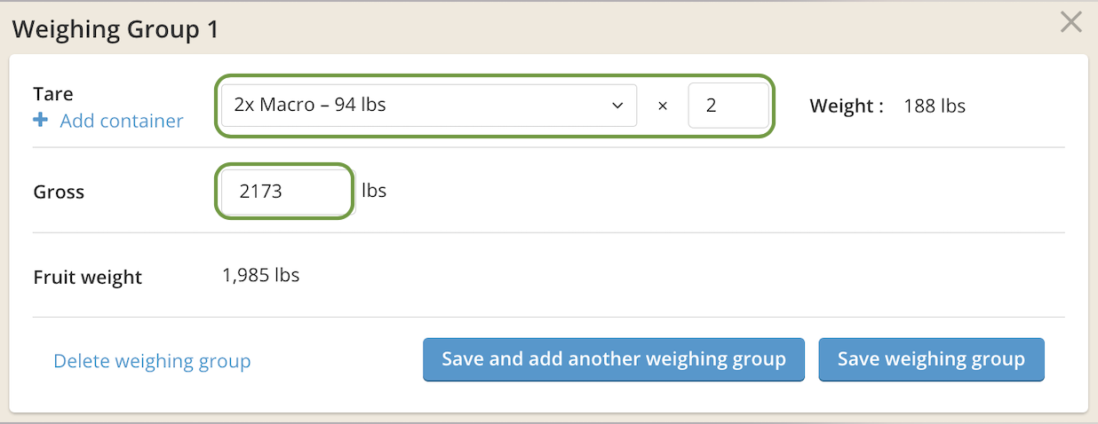The image size is (1098, 424).
Task: Click the lbs unit next to Gross field
Action: pyautogui.click(x=374, y=191)
